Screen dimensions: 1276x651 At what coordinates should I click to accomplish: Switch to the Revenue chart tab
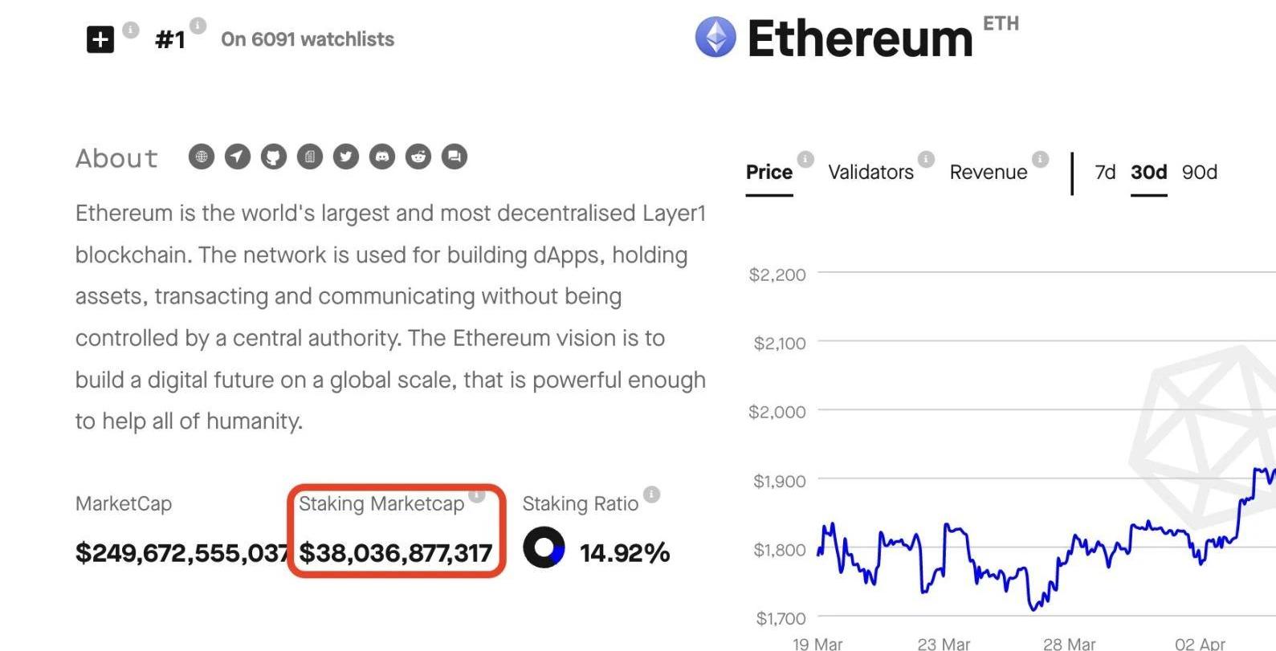click(x=988, y=173)
